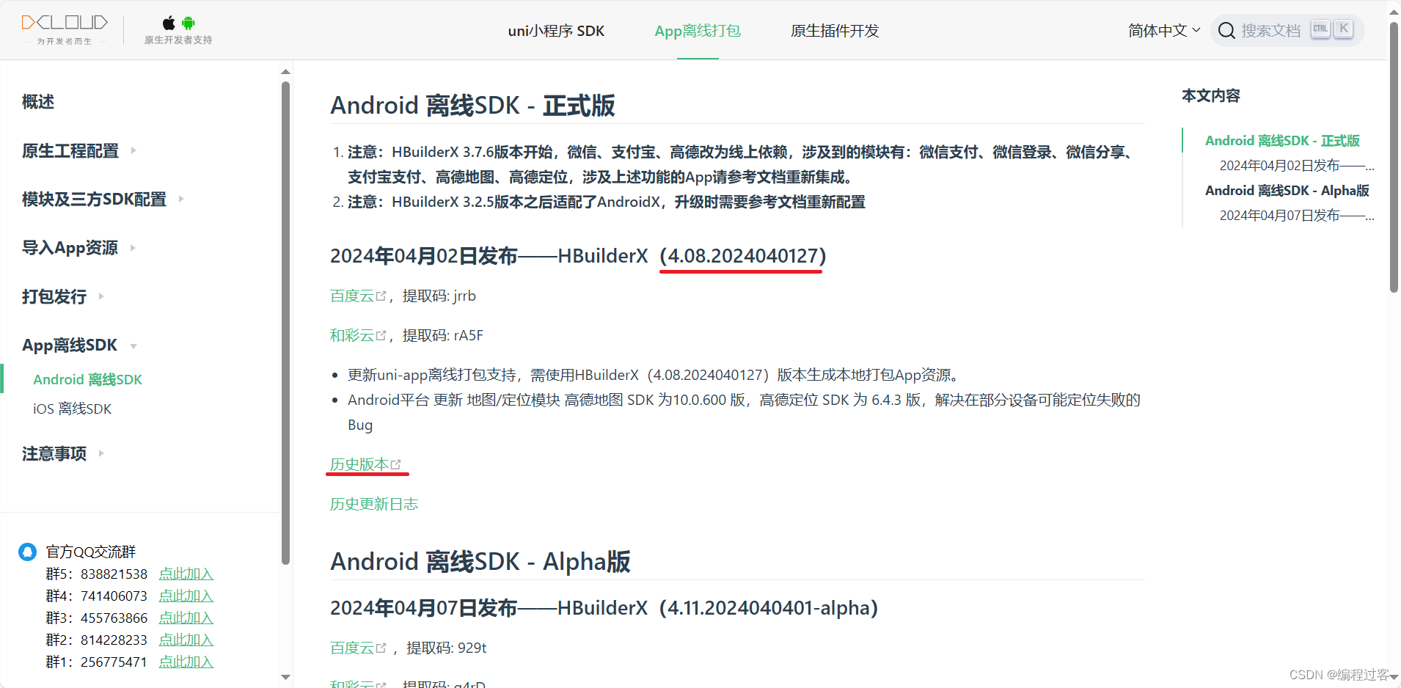The width and height of the screenshot is (1401, 688).
Task: Open the 历史版本 link
Action: coord(359,464)
